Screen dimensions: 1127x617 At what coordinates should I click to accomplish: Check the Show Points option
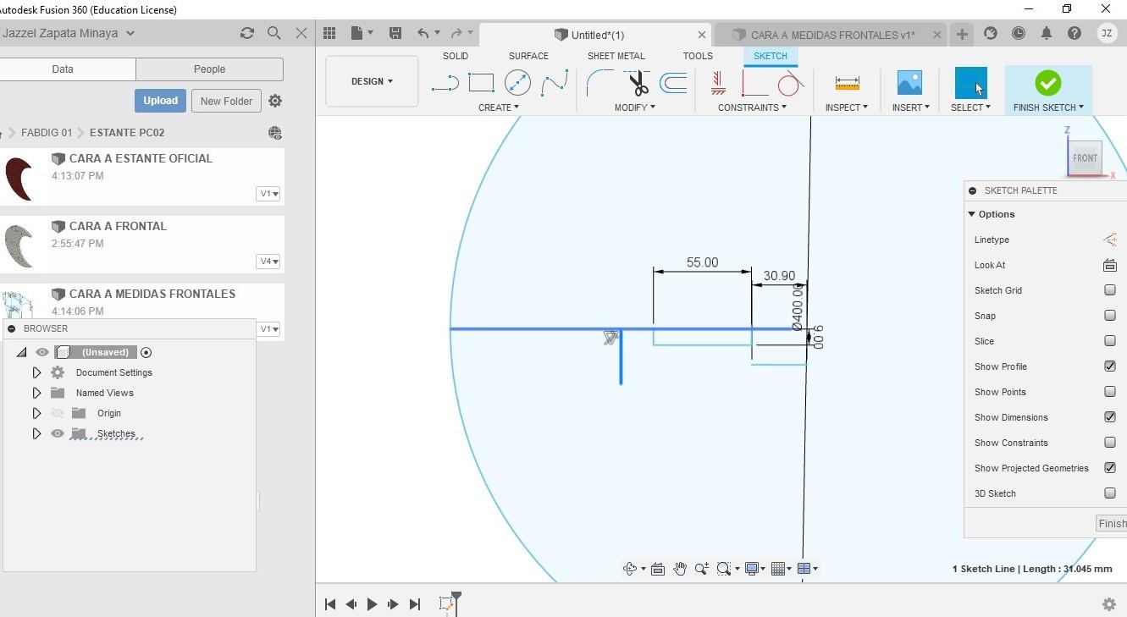pyautogui.click(x=1110, y=392)
